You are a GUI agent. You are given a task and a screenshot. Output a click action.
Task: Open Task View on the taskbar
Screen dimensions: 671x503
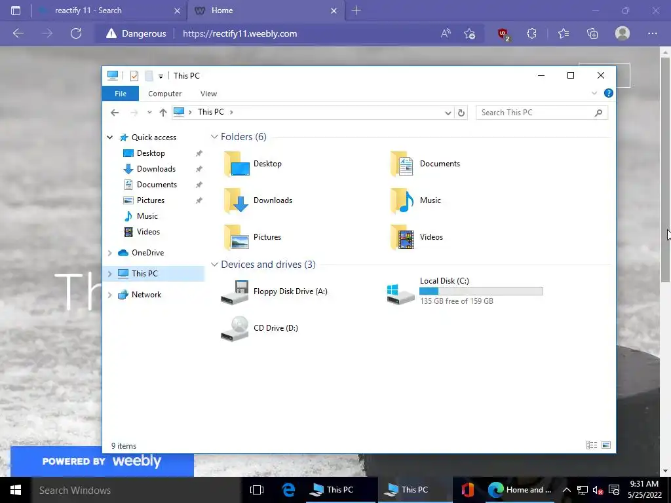(x=257, y=490)
